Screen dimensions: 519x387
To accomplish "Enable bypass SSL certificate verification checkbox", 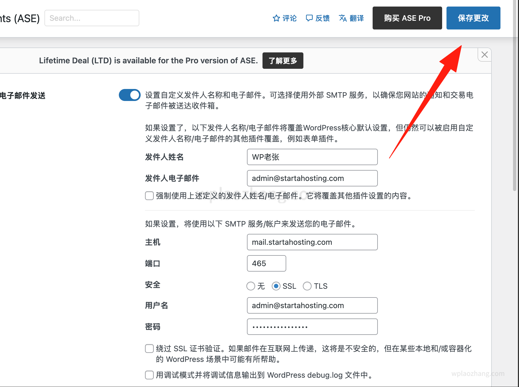I will tap(149, 349).
